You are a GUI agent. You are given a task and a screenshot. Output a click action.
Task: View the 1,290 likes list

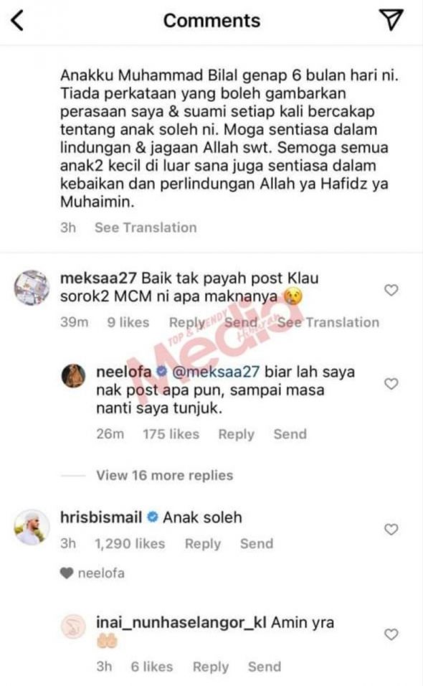(x=130, y=544)
